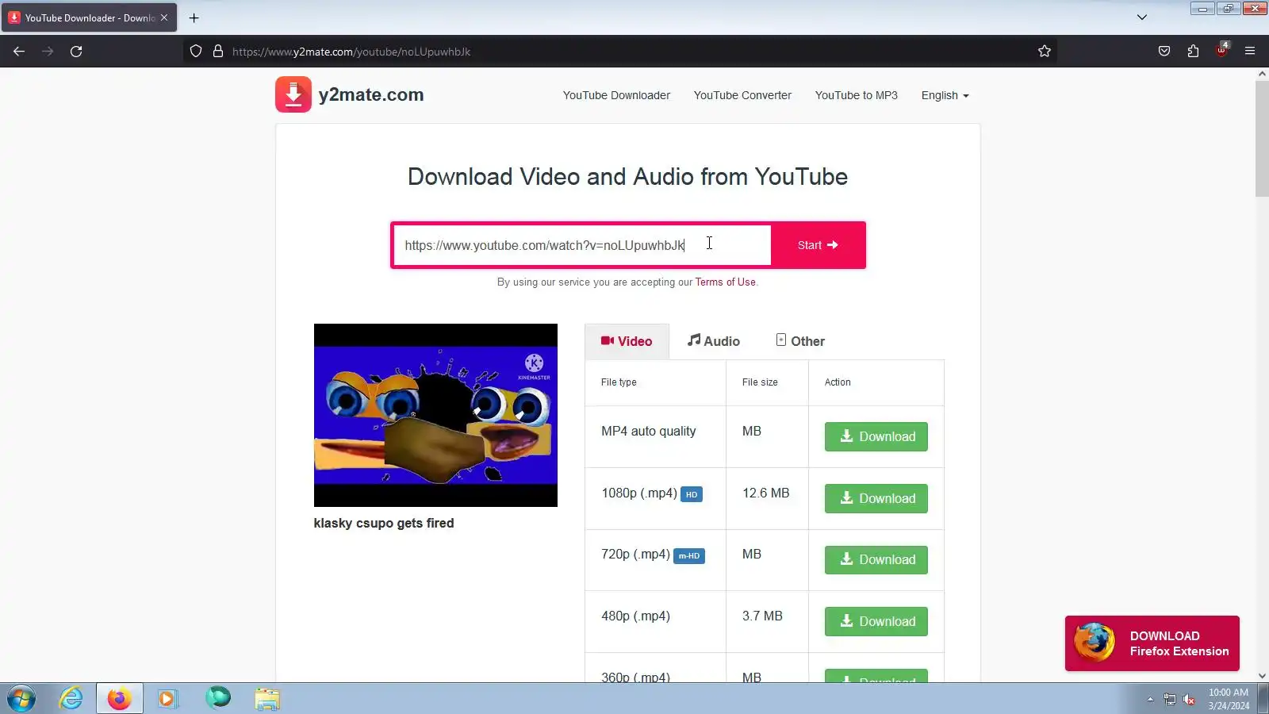Switch to the Other tab
The height and width of the screenshot is (714, 1269).
coord(799,341)
